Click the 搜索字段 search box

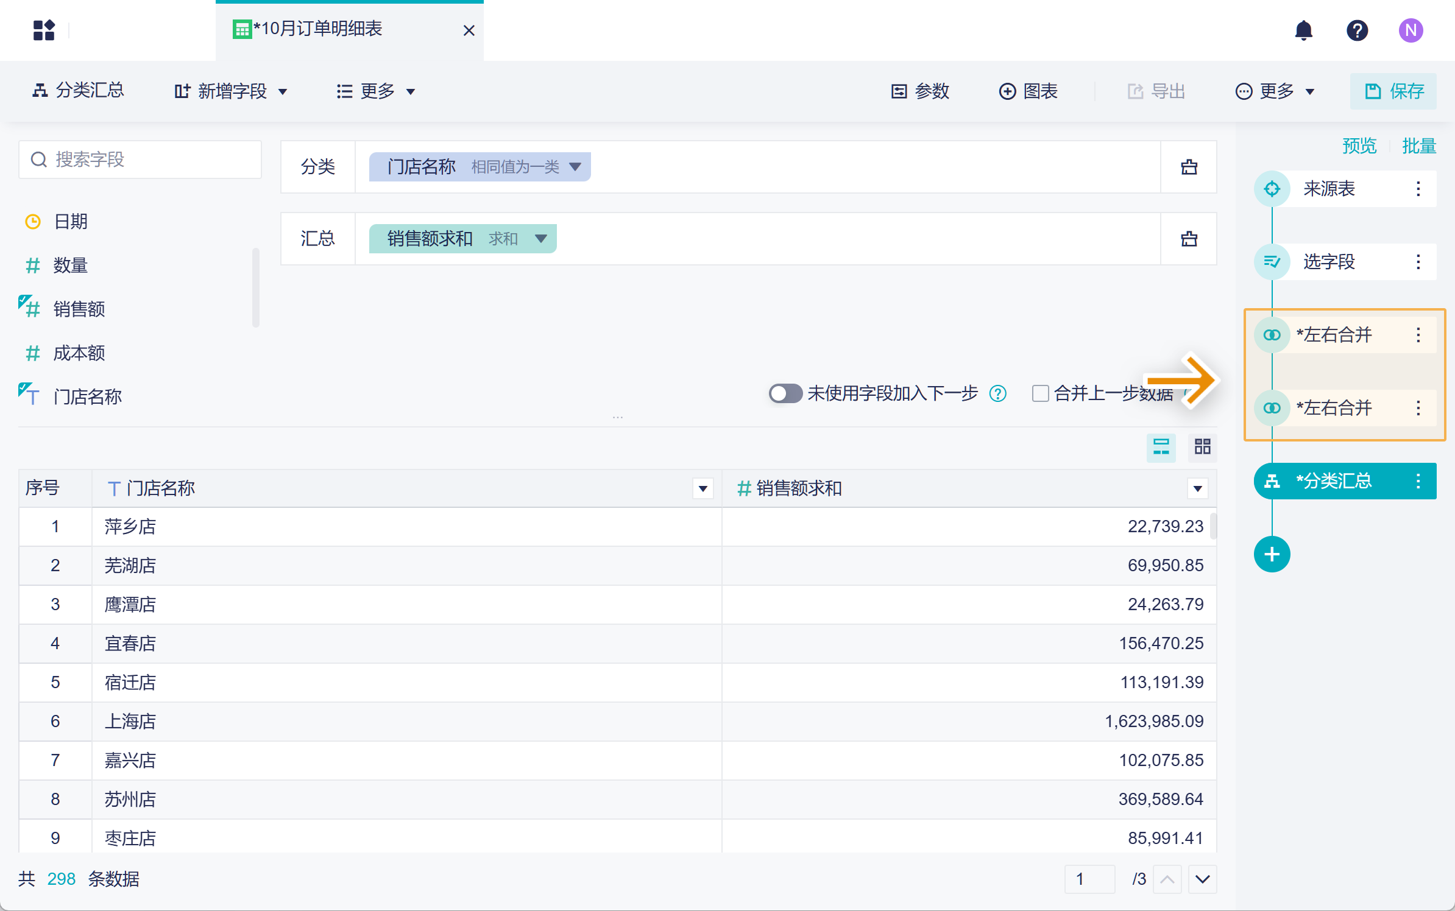tap(140, 160)
